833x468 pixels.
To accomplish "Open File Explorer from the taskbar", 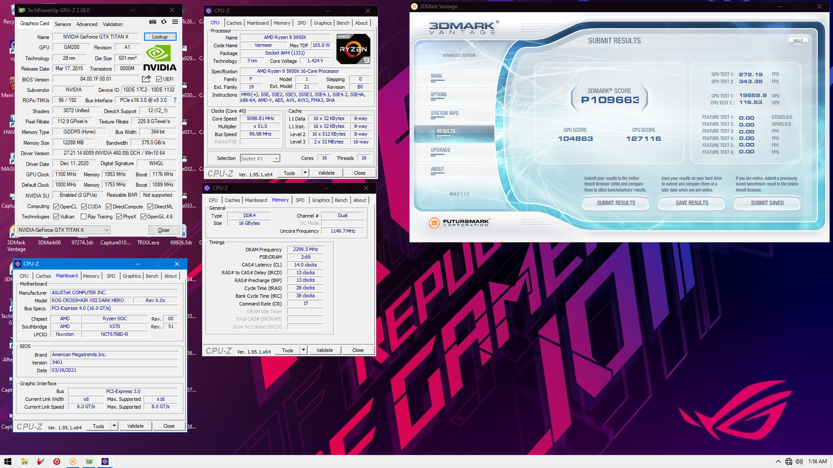I will click(x=24, y=461).
